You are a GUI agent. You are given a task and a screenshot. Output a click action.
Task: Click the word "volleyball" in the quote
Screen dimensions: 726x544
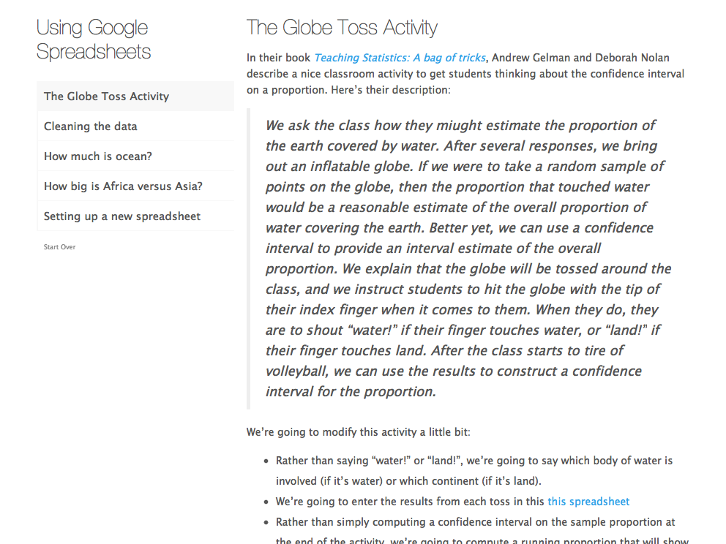(x=299, y=371)
